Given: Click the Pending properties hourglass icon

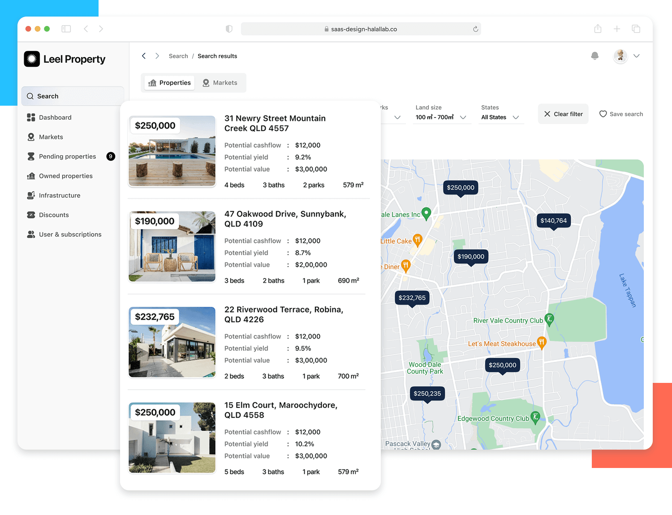Looking at the screenshot, I should pyautogui.click(x=31, y=156).
